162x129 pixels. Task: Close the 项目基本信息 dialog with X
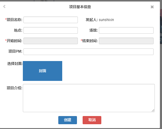pyautogui.click(x=152, y=7)
